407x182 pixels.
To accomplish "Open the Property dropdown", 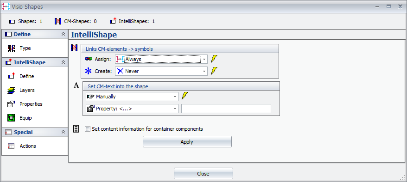I will click(132, 109).
